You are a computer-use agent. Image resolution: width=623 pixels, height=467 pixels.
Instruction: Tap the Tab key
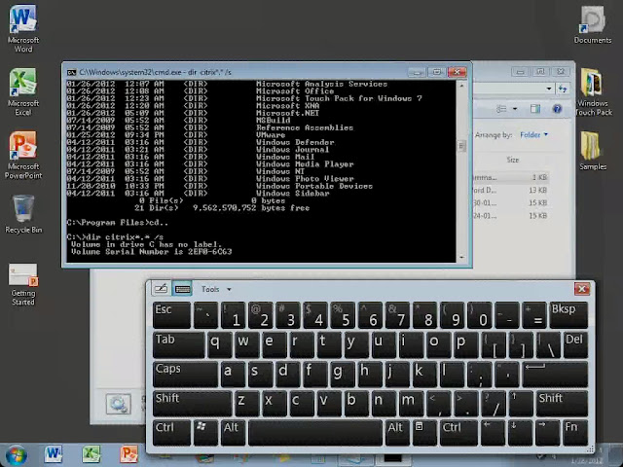point(179,344)
